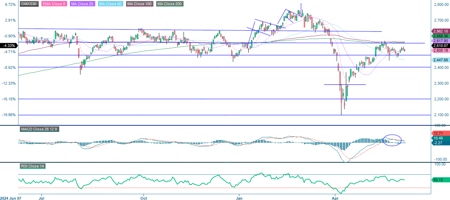Click the 2,558.36 price tag
Screen dimensions: 450x200
[440, 36]
